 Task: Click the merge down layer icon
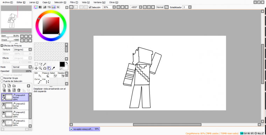pos(9,90)
